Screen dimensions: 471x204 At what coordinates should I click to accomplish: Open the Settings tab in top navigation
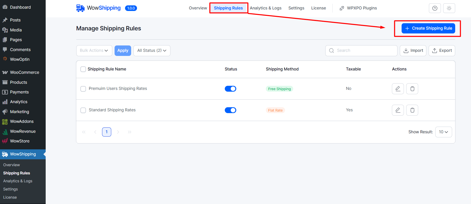coord(296,8)
